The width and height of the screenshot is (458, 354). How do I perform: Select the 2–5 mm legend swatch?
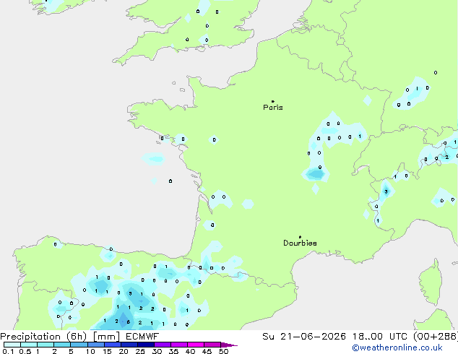[62, 345]
